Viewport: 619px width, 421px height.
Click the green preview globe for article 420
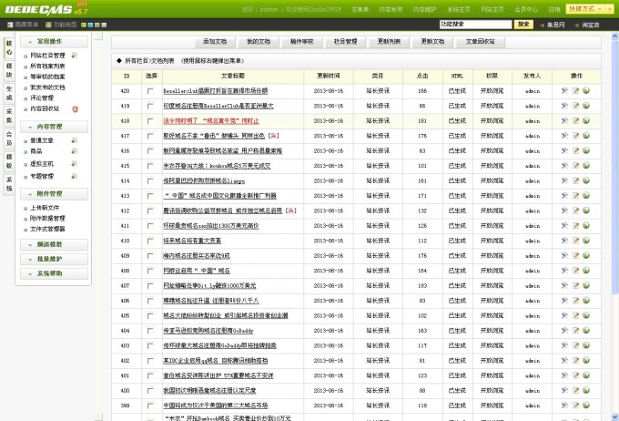pos(586,90)
